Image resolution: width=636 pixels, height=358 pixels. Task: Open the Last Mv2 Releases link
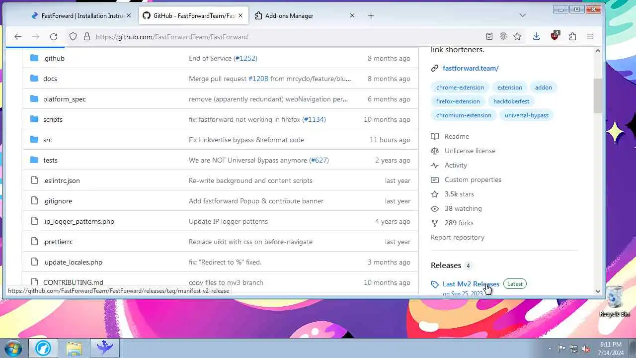tap(471, 284)
